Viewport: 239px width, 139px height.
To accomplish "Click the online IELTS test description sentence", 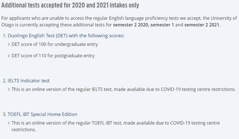I will coord(123,90).
